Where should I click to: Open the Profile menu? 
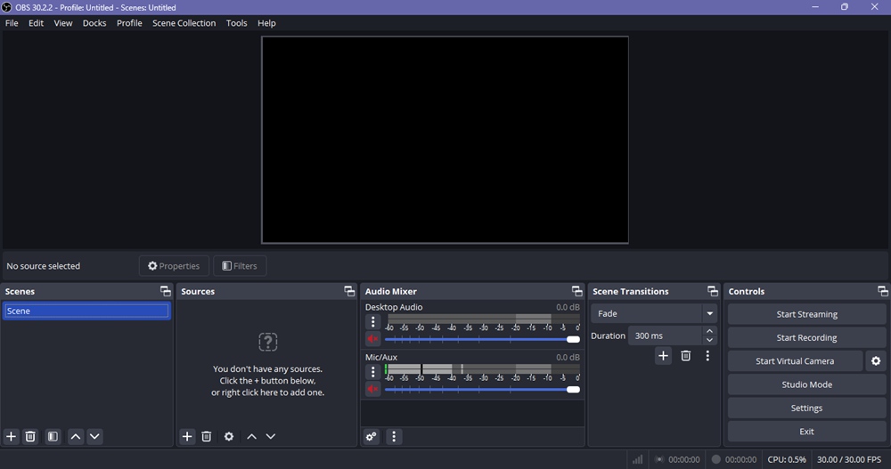pos(129,23)
